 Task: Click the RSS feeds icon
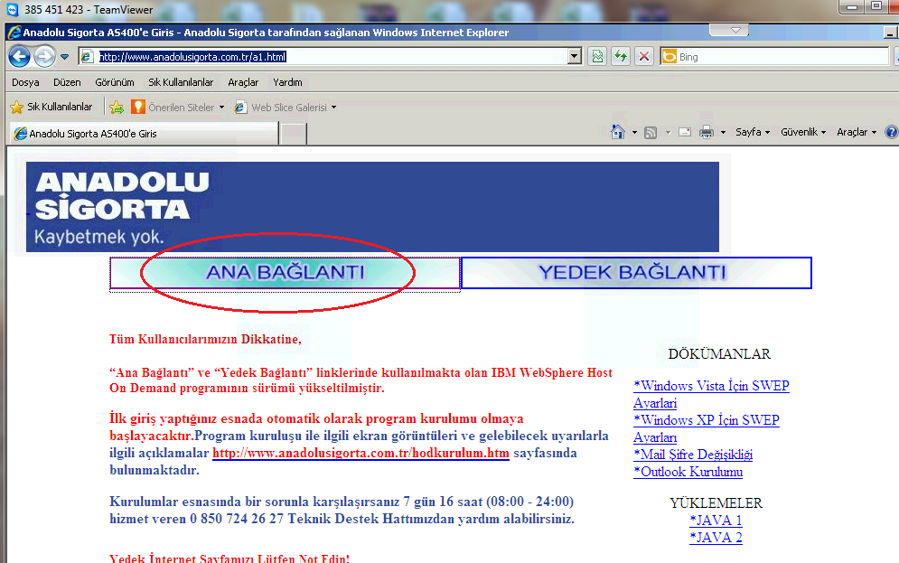pos(650,132)
